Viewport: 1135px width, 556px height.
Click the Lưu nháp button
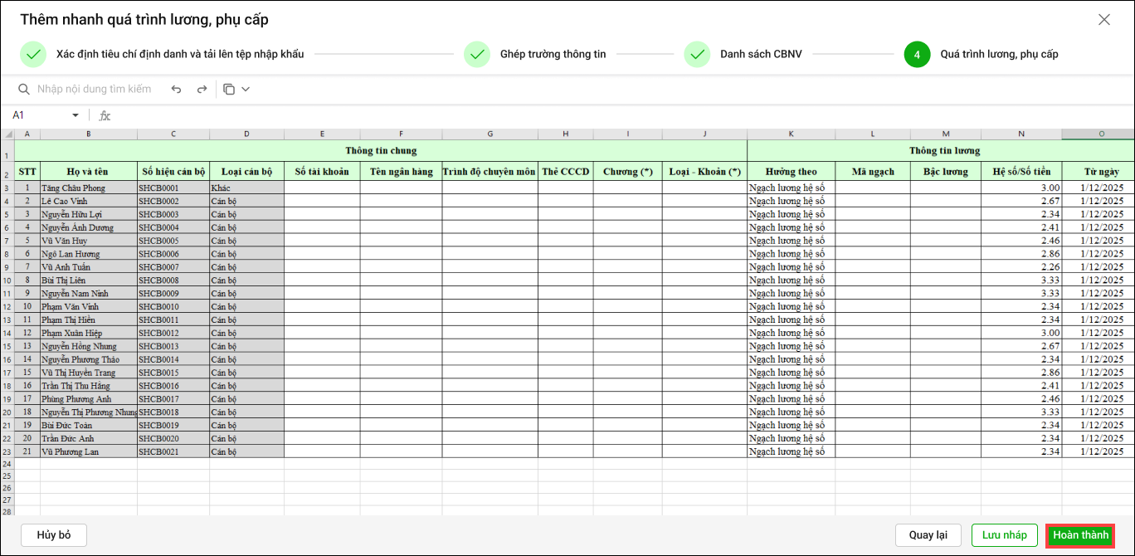pyautogui.click(x=1004, y=535)
